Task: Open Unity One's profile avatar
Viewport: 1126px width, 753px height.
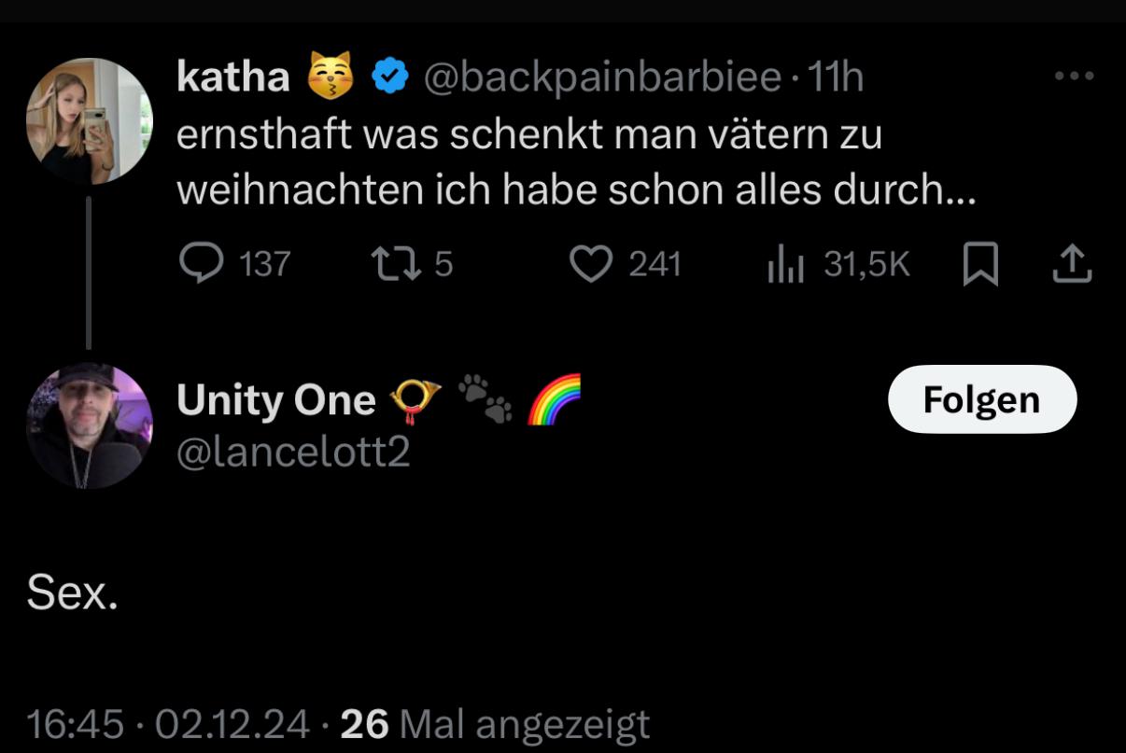Action: coord(89,425)
